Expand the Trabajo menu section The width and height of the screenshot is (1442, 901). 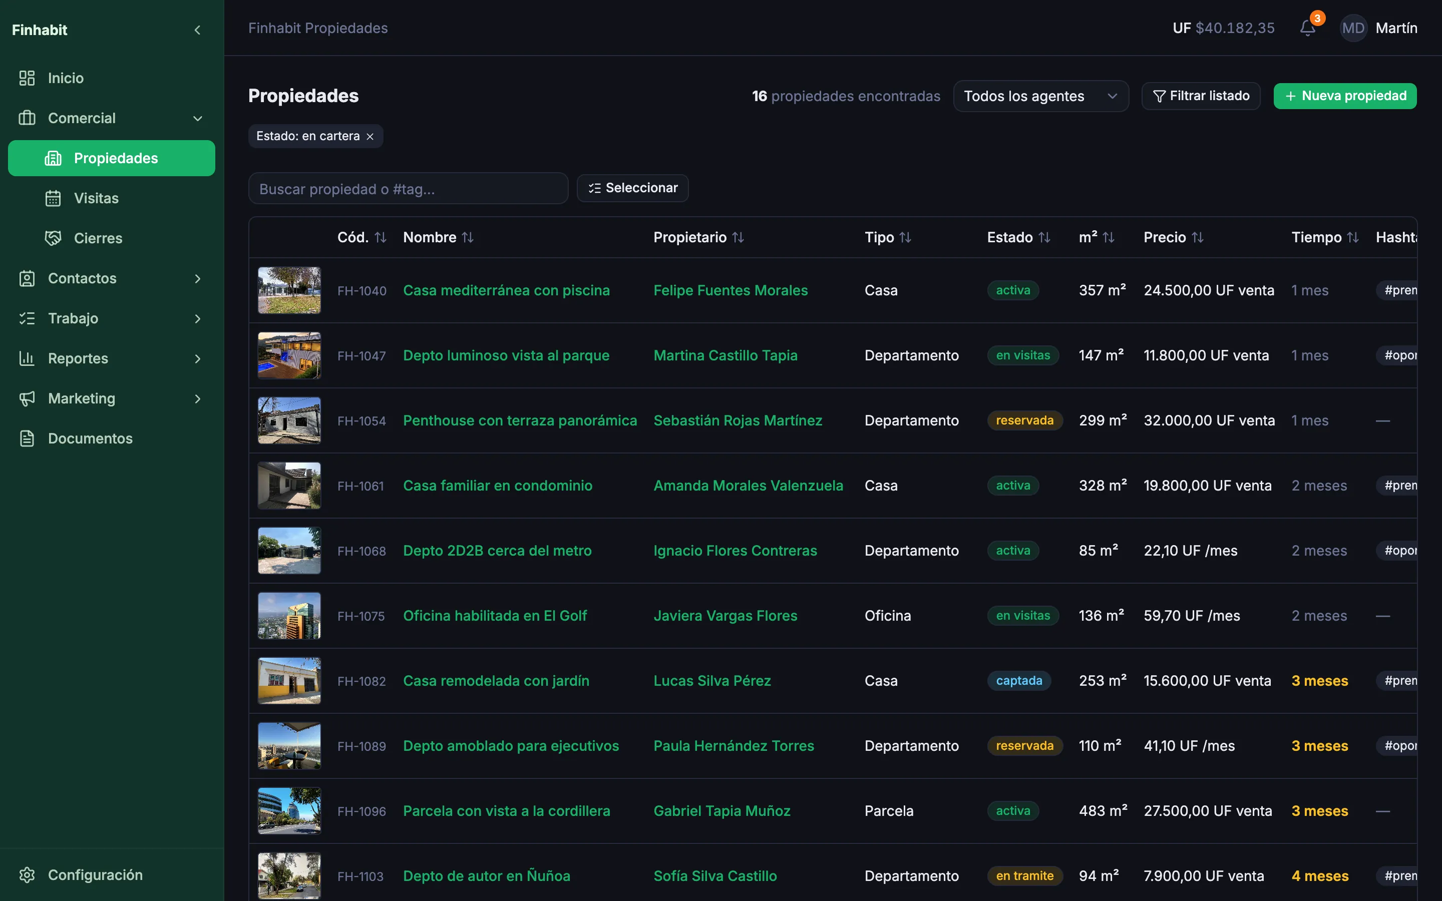197,319
